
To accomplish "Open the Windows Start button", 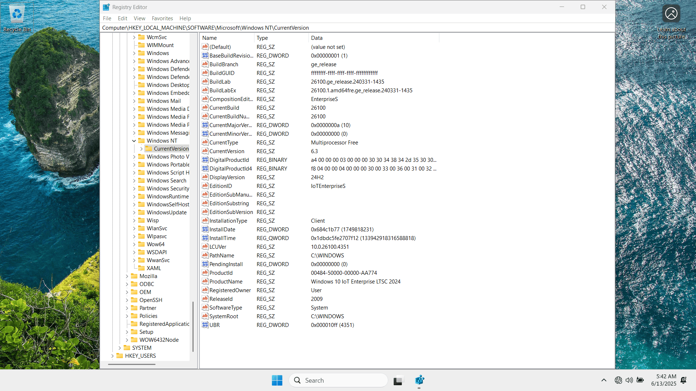I will click(x=277, y=380).
